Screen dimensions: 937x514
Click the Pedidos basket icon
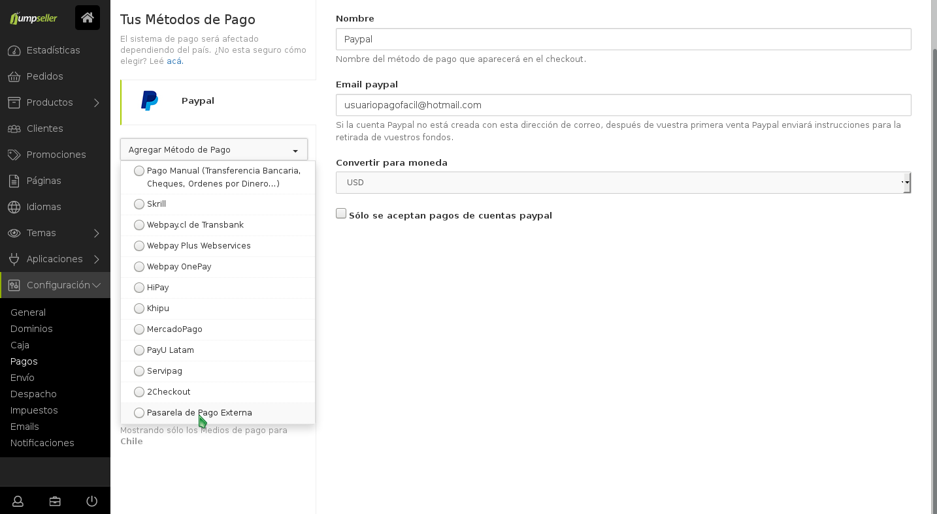coord(14,76)
